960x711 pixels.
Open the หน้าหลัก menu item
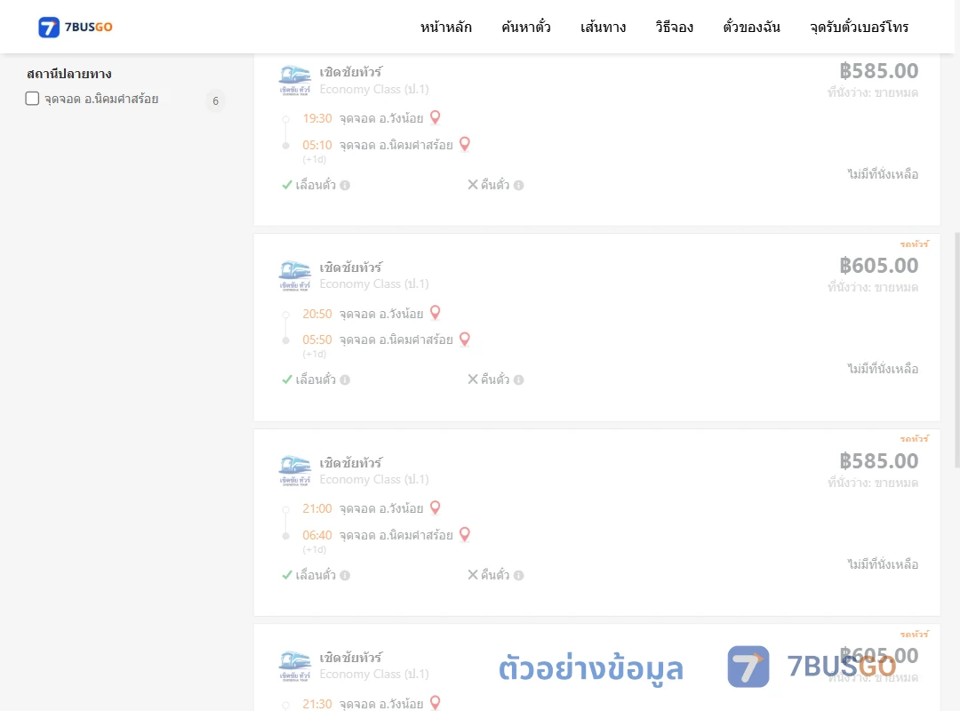coord(445,27)
